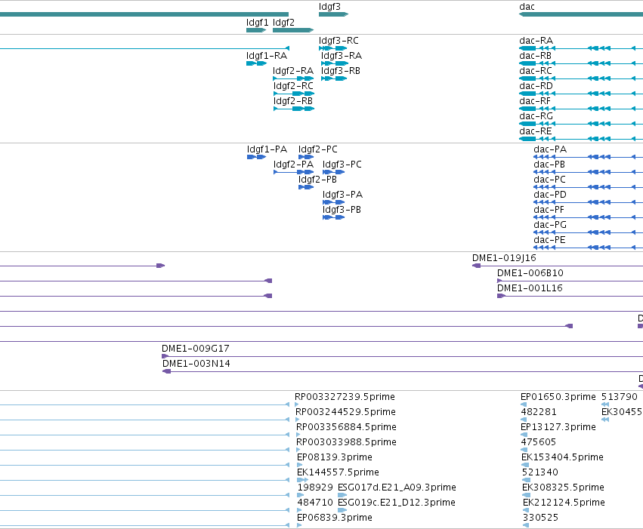The width and height of the screenshot is (643, 529).
Task: Click the Idgf3 gene label
Action: coord(329,7)
